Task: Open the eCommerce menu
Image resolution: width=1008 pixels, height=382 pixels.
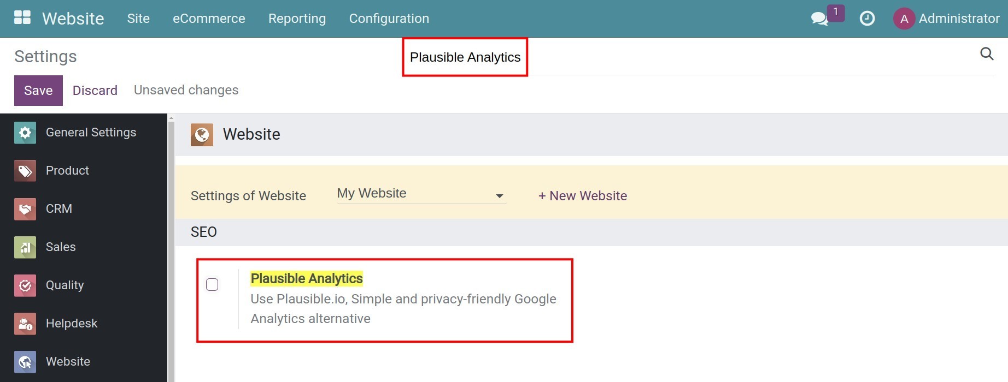Action: click(209, 19)
